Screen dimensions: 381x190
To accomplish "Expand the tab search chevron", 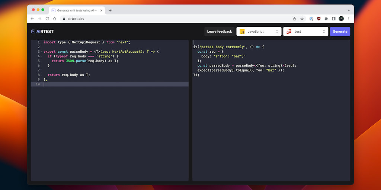I will pos(349,11).
